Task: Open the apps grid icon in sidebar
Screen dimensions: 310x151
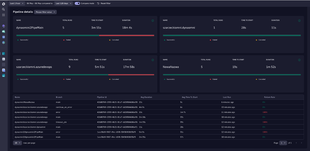Action: click(x=3, y=15)
